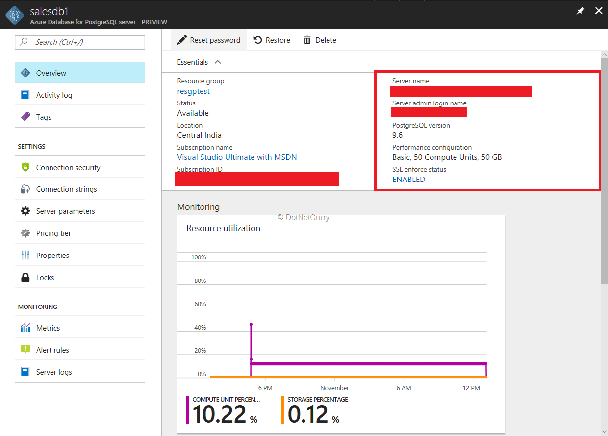This screenshot has width=608, height=436.
Task: Click the Available status text
Action: point(193,113)
